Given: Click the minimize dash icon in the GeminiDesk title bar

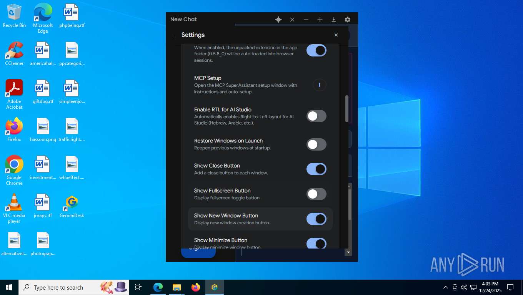Looking at the screenshot, I should tap(306, 20).
